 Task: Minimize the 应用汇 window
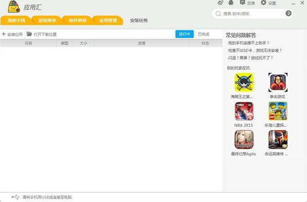pyautogui.click(x=293, y=4)
